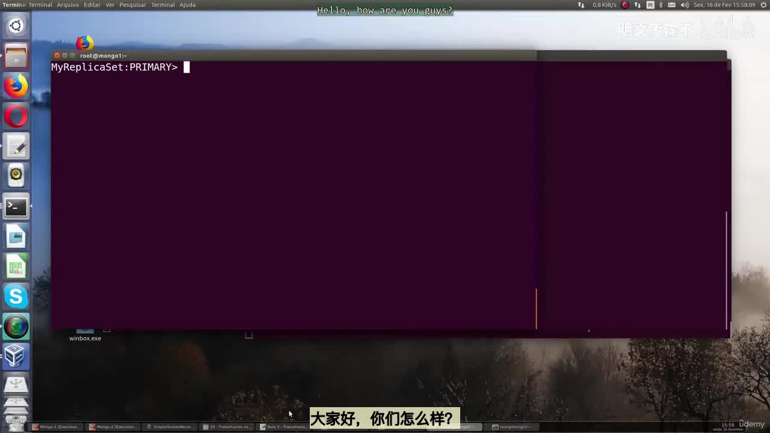
Task: Open the speaker music app in the dock
Action: [x=16, y=176]
